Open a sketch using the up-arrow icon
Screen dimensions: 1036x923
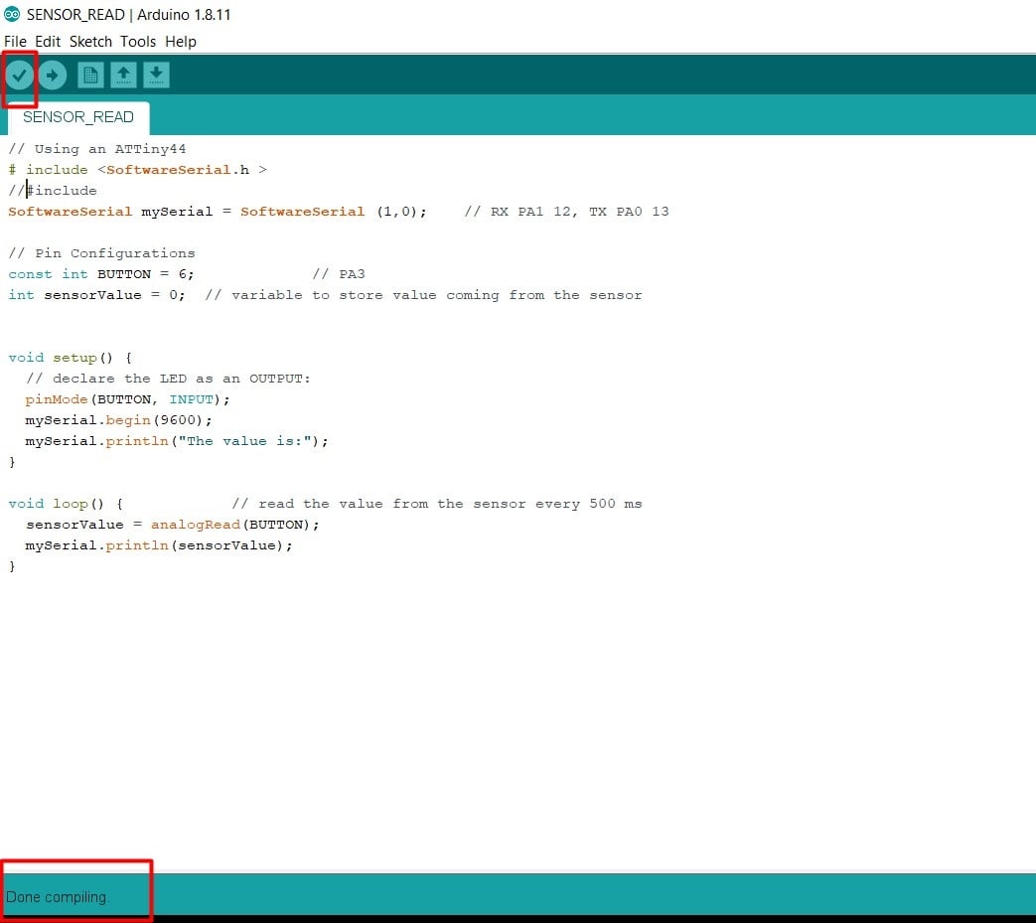[123, 76]
